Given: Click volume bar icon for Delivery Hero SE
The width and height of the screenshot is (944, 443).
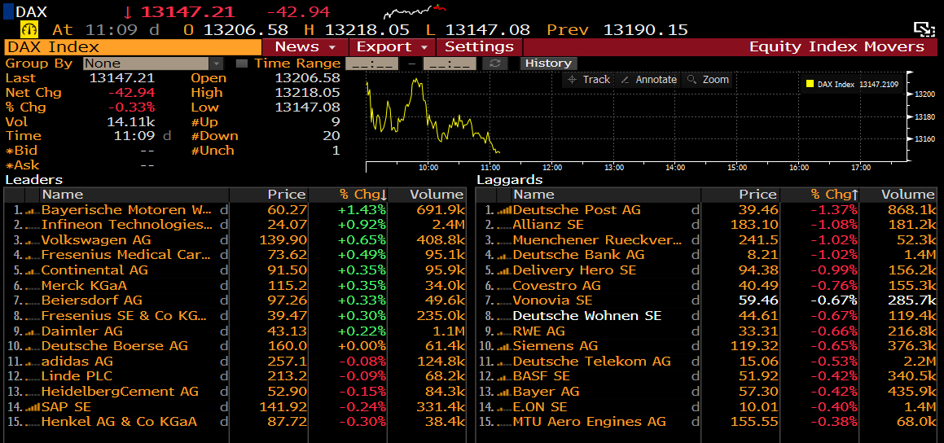Looking at the screenshot, I should point(504,270).
